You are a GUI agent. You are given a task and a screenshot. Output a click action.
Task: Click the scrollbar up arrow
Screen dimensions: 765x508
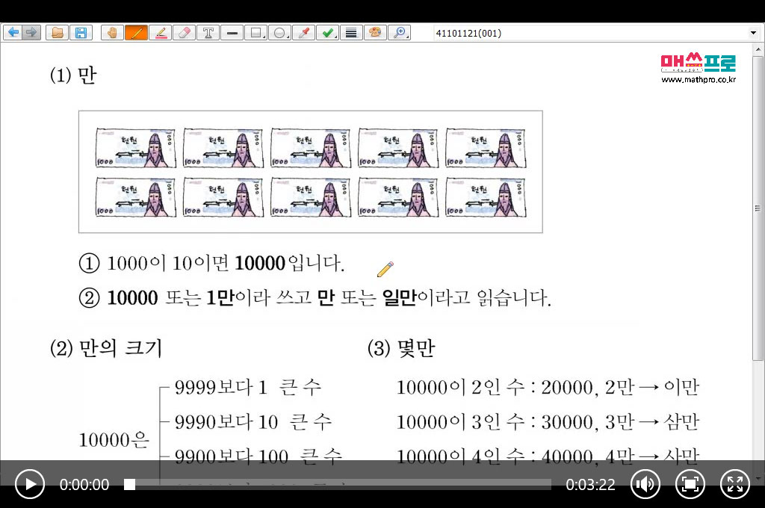(758, 49)
